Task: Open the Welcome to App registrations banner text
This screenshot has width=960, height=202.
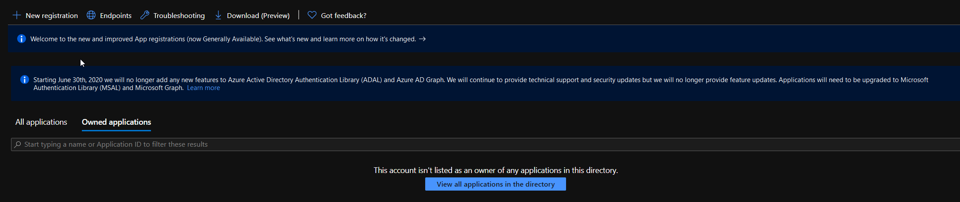Action: pos(223,39)
